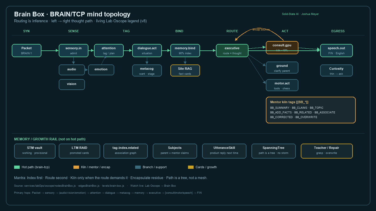This screenshot has width=376, height=211.
Task: Click the BB_CORRECTED · BB_OVERWRITE tag line
Action: (294, 117)
